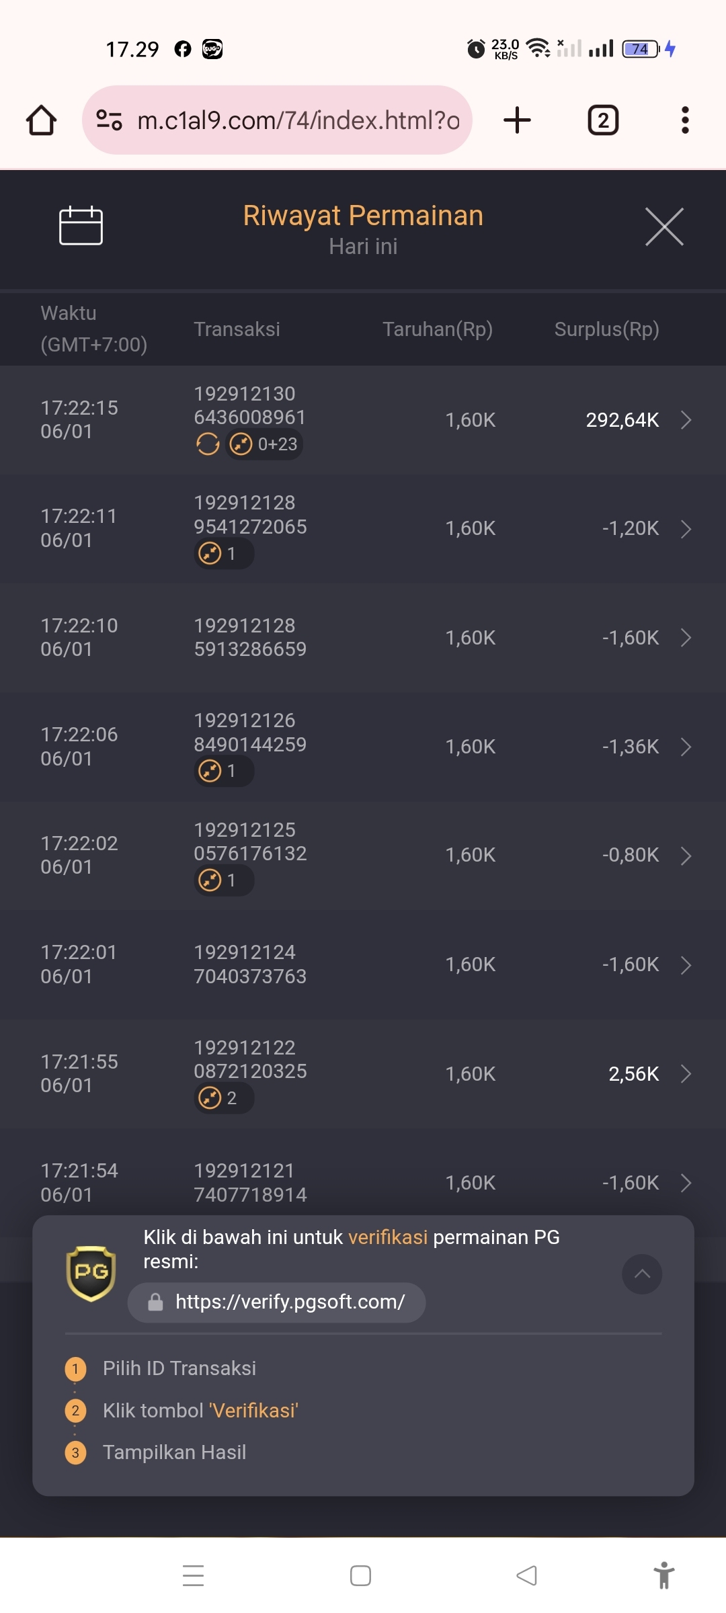
Task: Tap the Android back navigation button
Action: click(x=526, y=1575)
